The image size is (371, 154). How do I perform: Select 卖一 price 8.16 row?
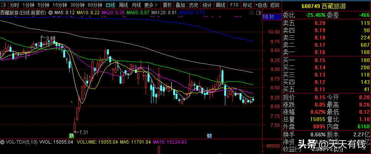326,52
